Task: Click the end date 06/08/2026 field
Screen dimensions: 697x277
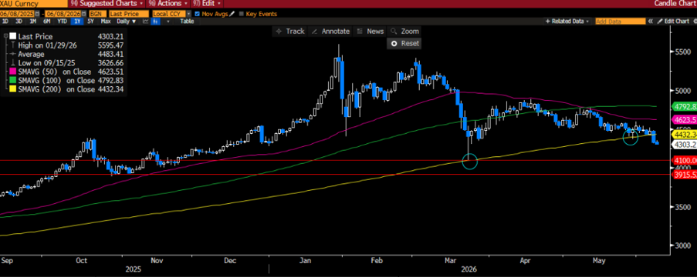Action: (x=63, y=14)
